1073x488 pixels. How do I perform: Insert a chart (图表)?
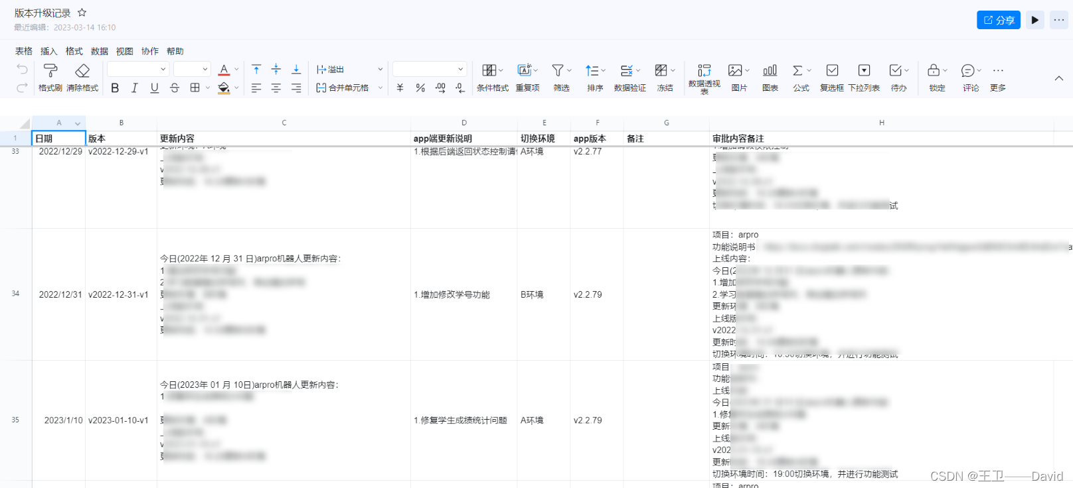(x=770, y=78)
